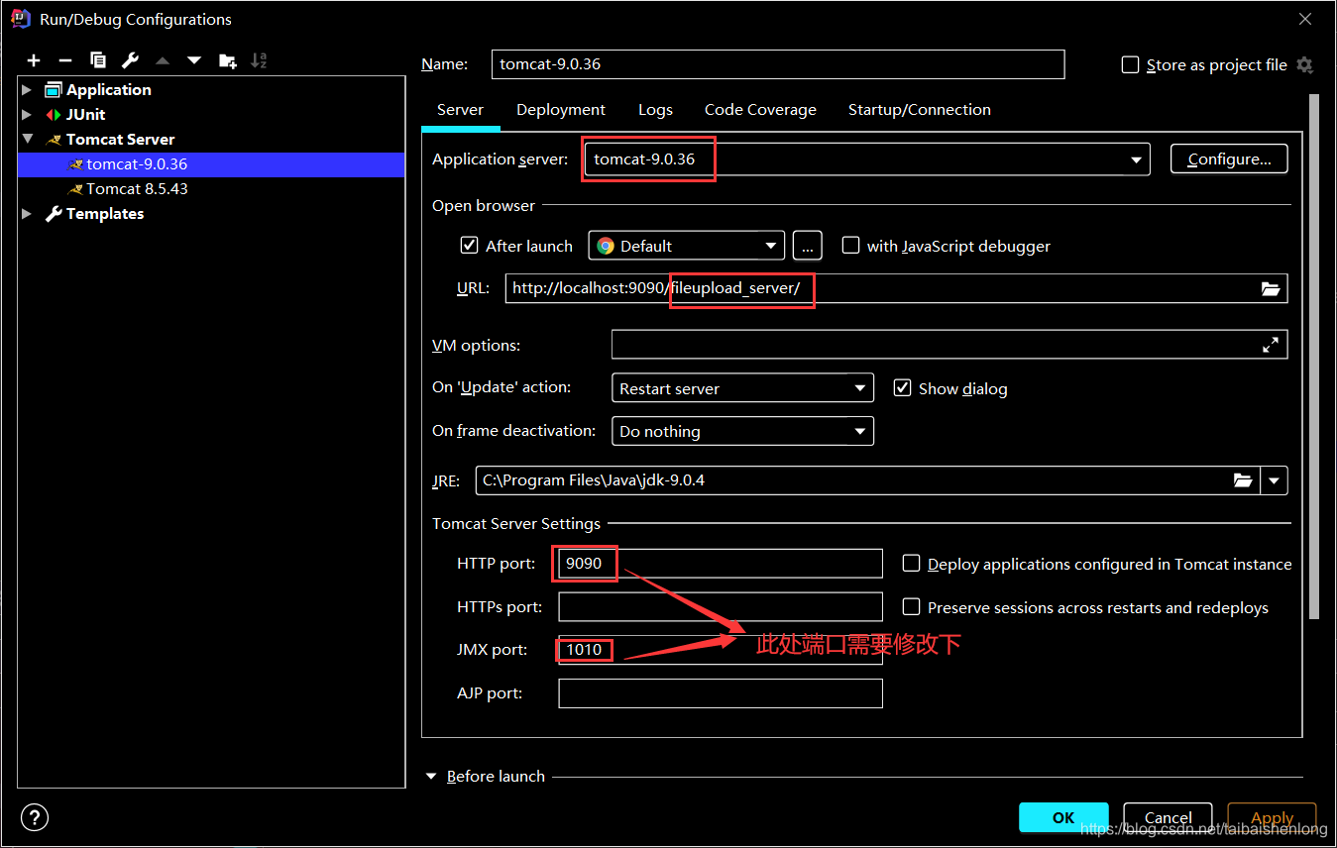Screen dimensions: 1337x848
Task: Click the Cancel button
Action: [x=1169, y=817]
